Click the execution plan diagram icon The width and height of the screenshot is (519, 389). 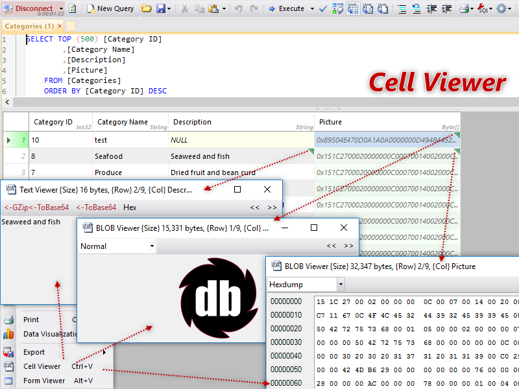tap(337, 9)
